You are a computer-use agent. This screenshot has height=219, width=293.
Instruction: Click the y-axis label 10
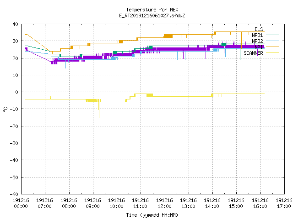(15, 75)
